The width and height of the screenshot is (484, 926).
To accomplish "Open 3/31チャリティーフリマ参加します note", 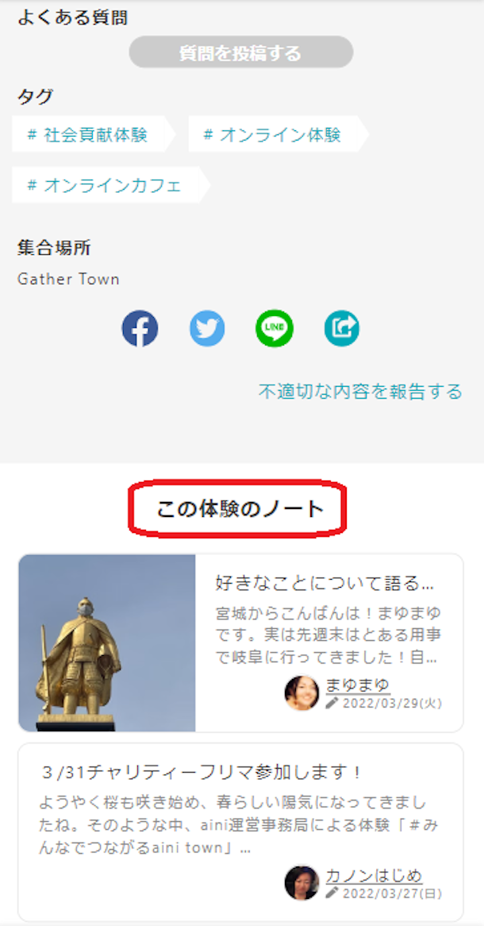I will click(x=202, y=771).
